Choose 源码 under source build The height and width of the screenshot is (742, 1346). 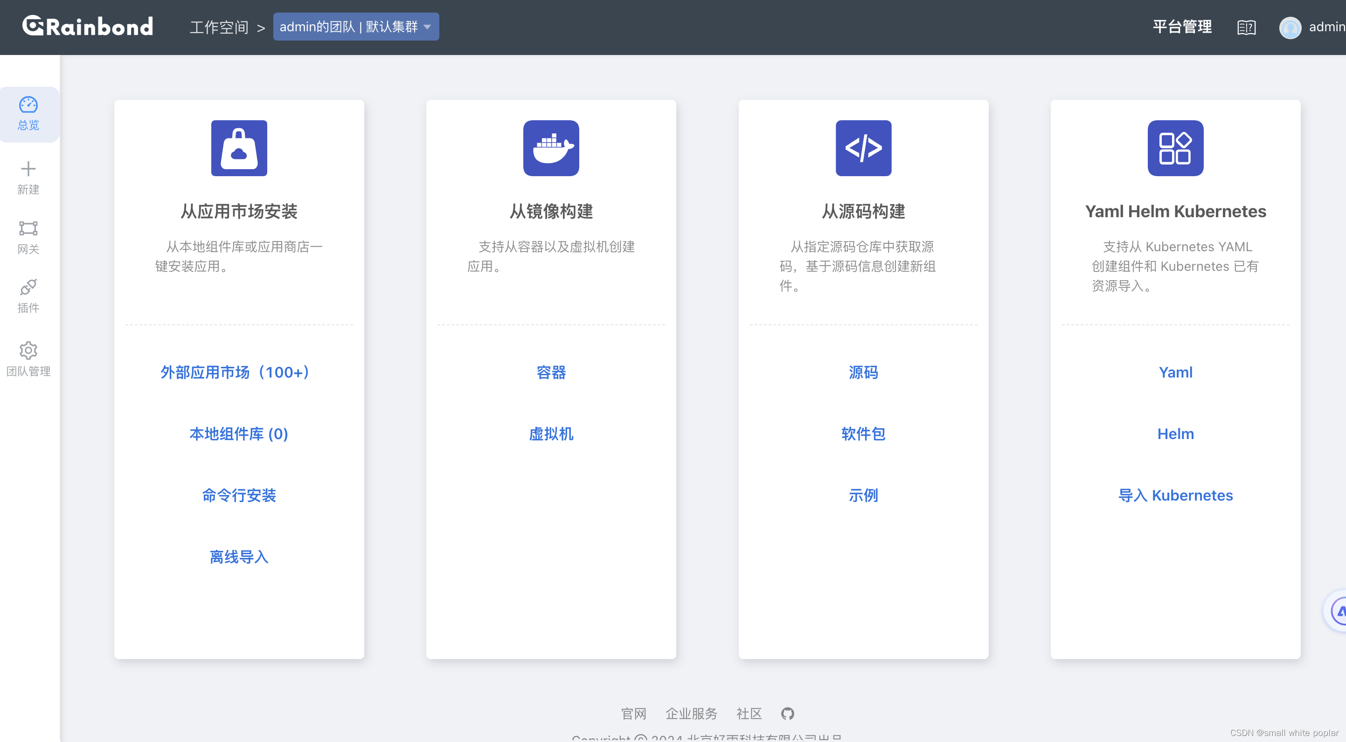click(863, 372)
